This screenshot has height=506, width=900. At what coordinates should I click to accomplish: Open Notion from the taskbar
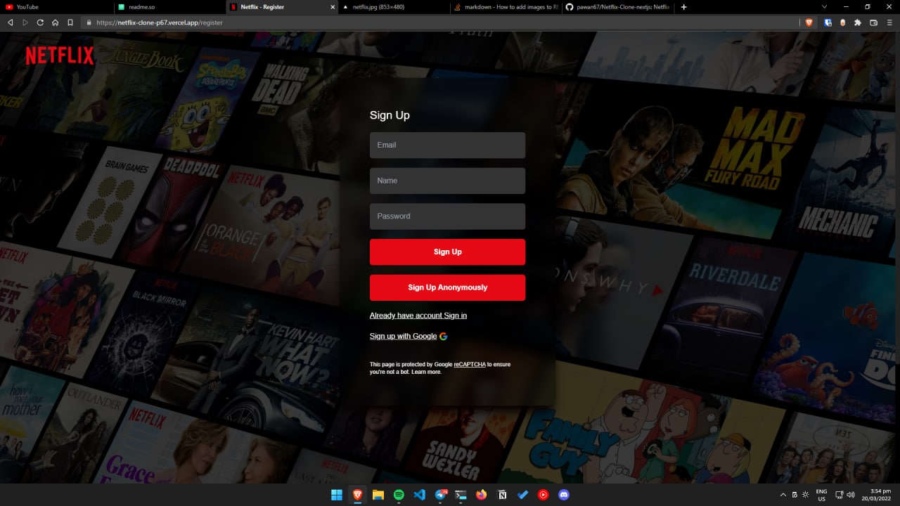click(502, 495)
